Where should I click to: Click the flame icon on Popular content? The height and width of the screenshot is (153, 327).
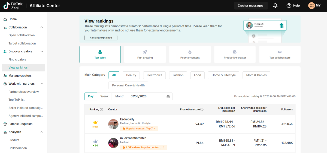190,52
